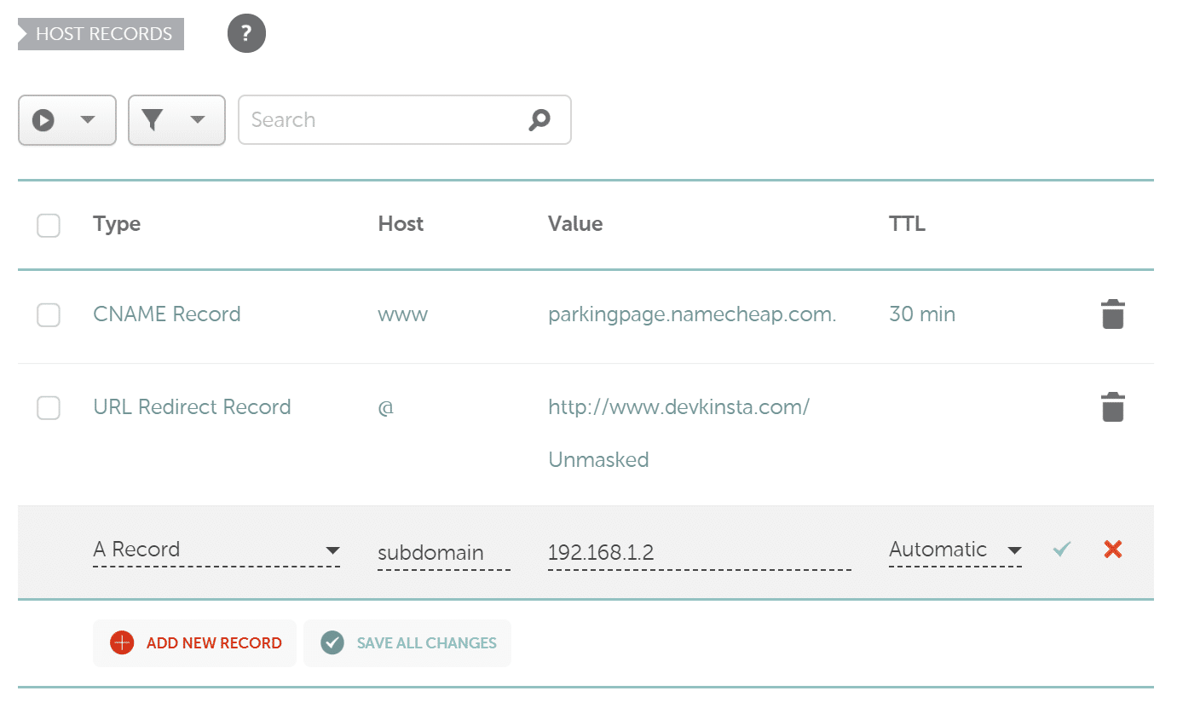Screen dimensions: 1177x714
Task: Click the search magnifier icon
Action: point(539,120)
